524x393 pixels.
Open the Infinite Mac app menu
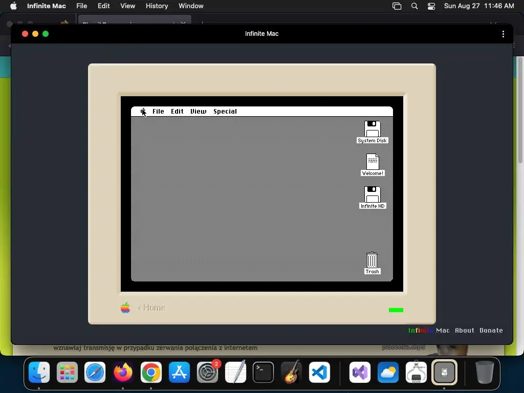click(47, 6)
